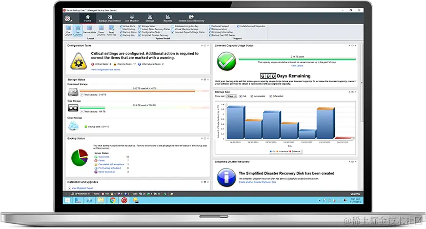Image resolution: width=426 pixels, height=229 pixels.
Task: Toggle the Active Alerts checkbox
Action: 121,26
